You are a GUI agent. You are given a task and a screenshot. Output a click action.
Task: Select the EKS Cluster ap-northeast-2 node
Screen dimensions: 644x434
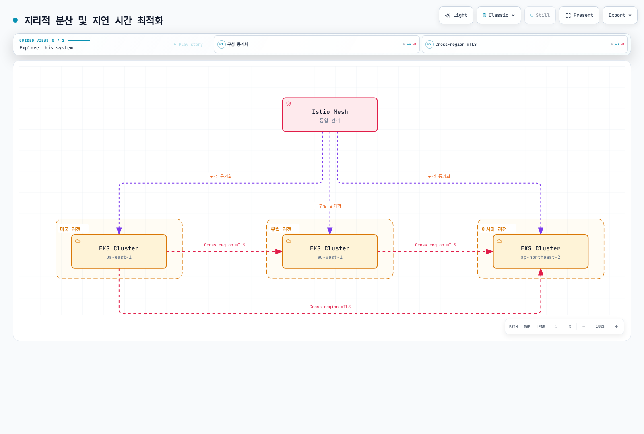(x=541, y=252)
